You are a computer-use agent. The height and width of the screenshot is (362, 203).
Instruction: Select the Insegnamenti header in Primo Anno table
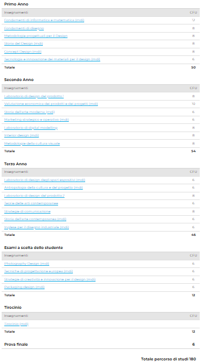pyautogui.click(x=16, y=13)
